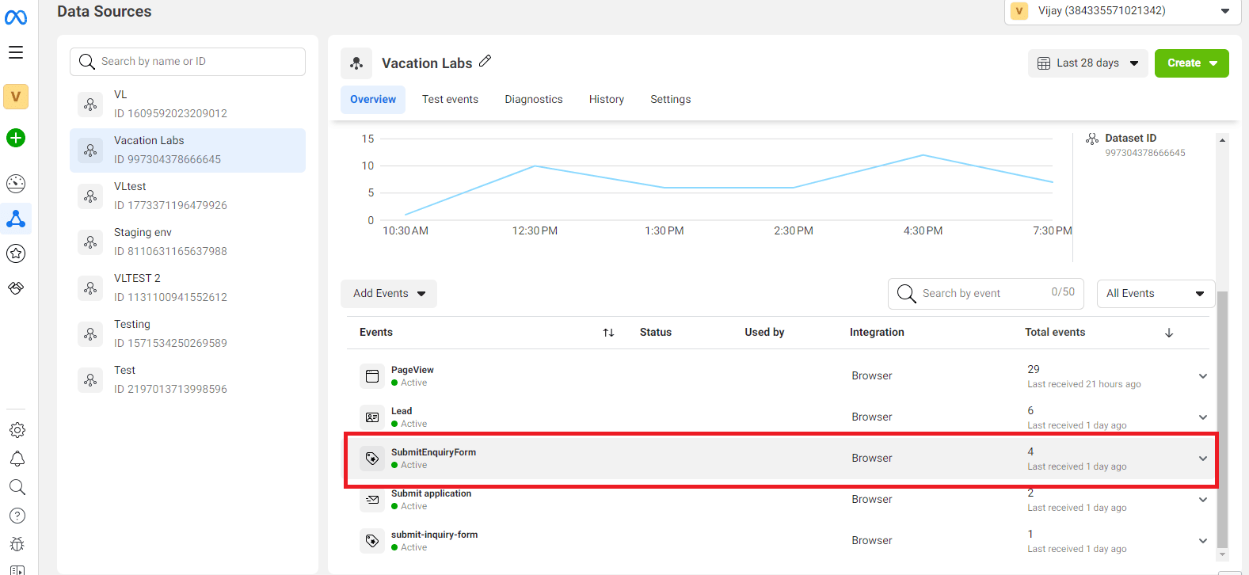1249x575 pixels.
Task: Open the Vijay account selector dropdown
Action: (x=1121, y=11)
